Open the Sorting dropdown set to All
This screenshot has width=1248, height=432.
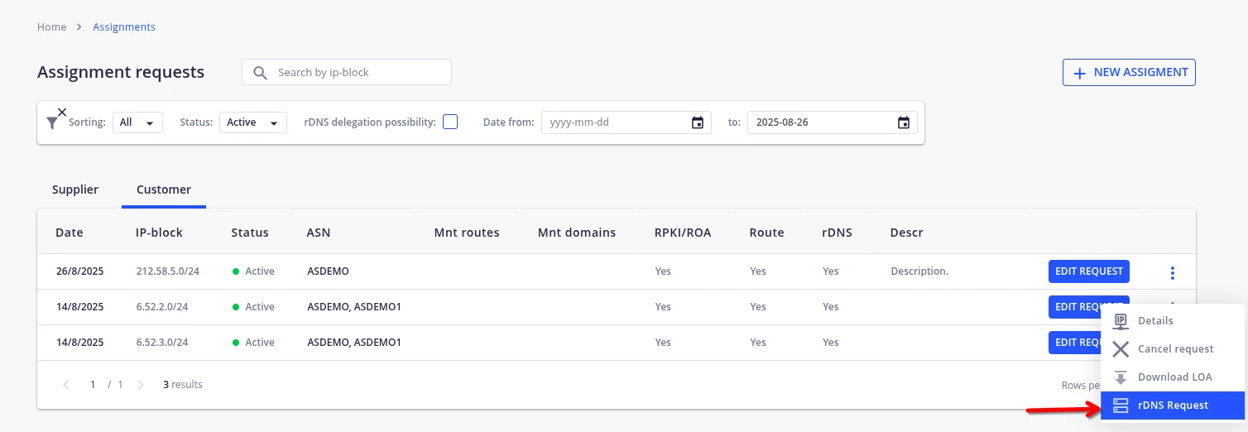137,122
